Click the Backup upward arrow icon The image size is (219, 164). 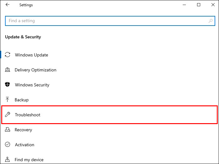pos(8,100)
